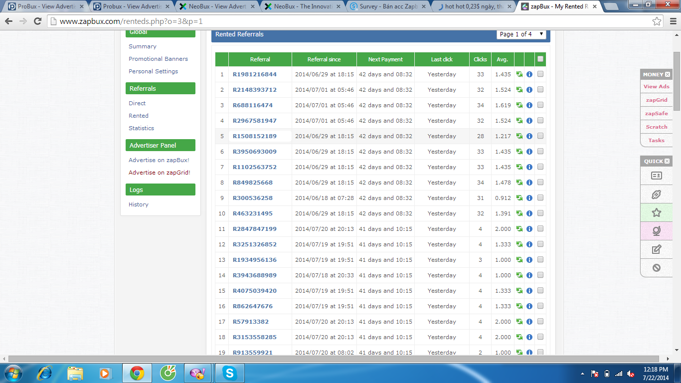This screenshot has width=681, height=383.
Task: Recycle referral R3950693009 with green icon
Action: coord(519,152)
